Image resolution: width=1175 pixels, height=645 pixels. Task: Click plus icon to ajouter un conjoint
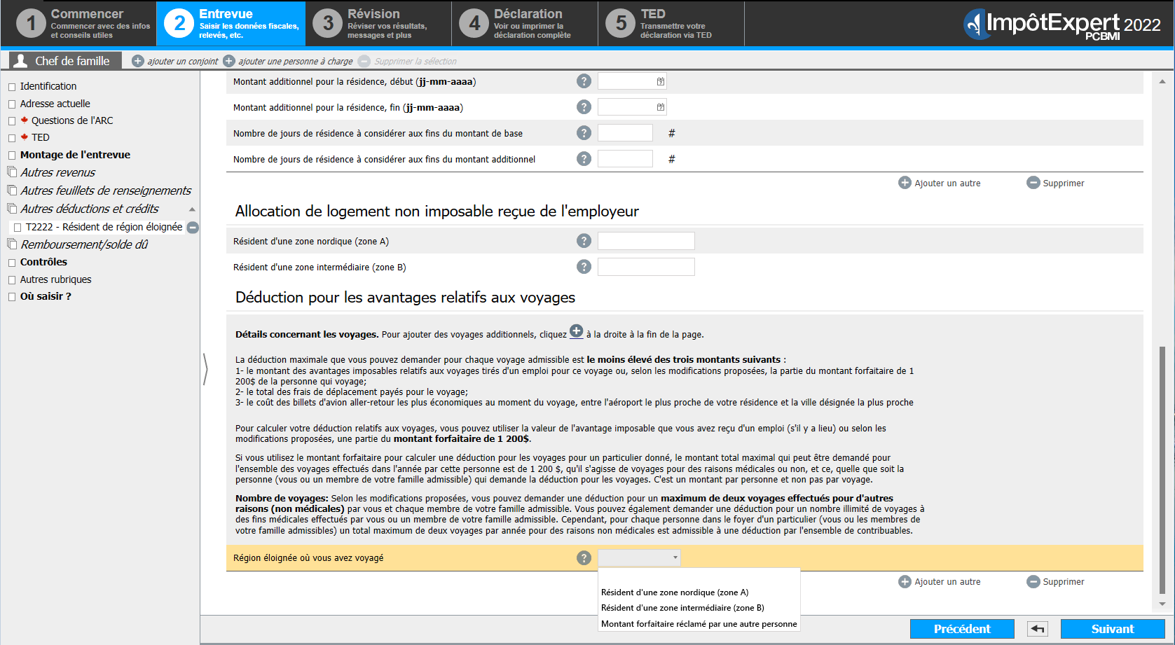click(138, 61)
